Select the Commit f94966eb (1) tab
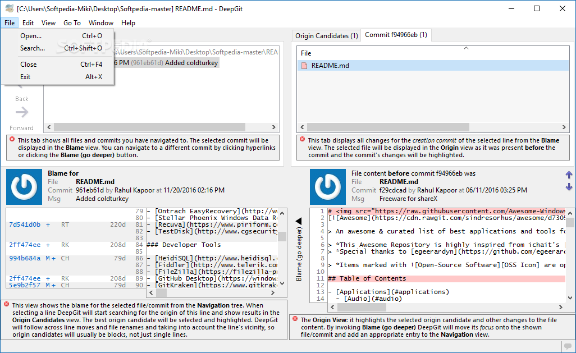This screenshot has width=576, height=353. [396, 35]
